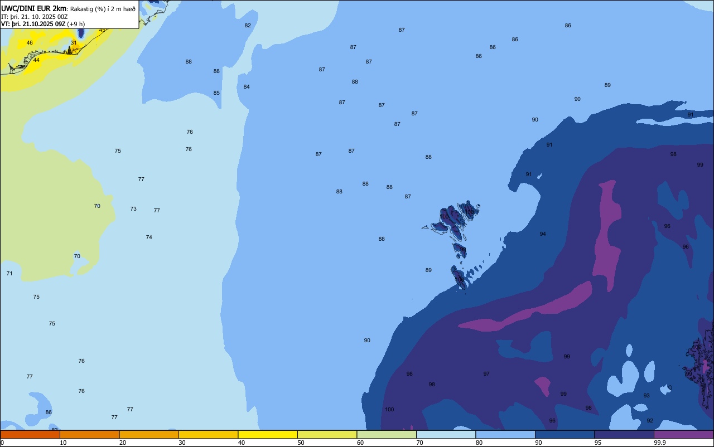Click humidity value 82 on the map
Viewport: 714px width, 447px height.
point(248,26)
